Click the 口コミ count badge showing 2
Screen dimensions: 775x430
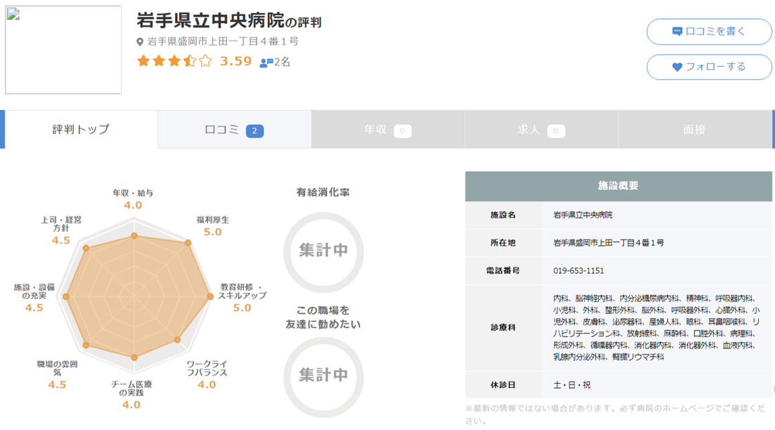click(x=255, y=131)
